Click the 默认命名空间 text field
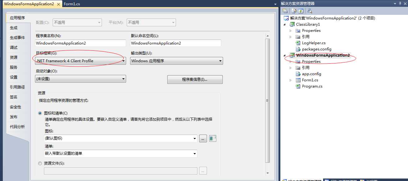The image size is (408, 181). click(x=176, y=43)
